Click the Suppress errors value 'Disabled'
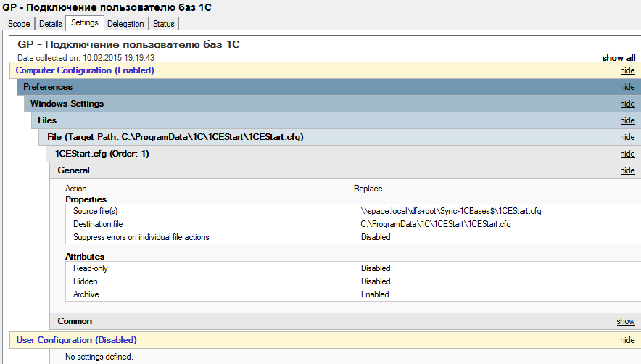641x364 pixels. (x=376, y=237)
